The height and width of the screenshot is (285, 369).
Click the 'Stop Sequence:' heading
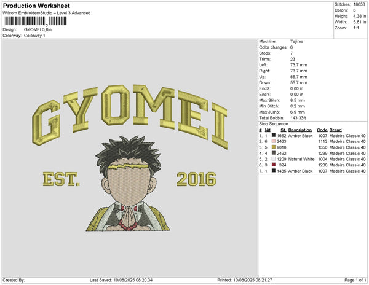pyautogui.click(x=274, y=124)
